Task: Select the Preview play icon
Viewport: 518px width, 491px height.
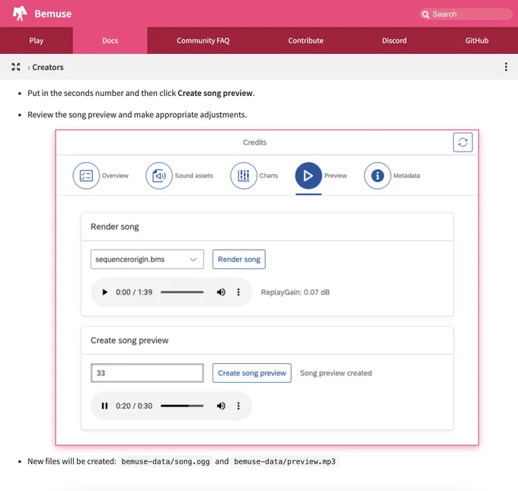Action: 309,176
